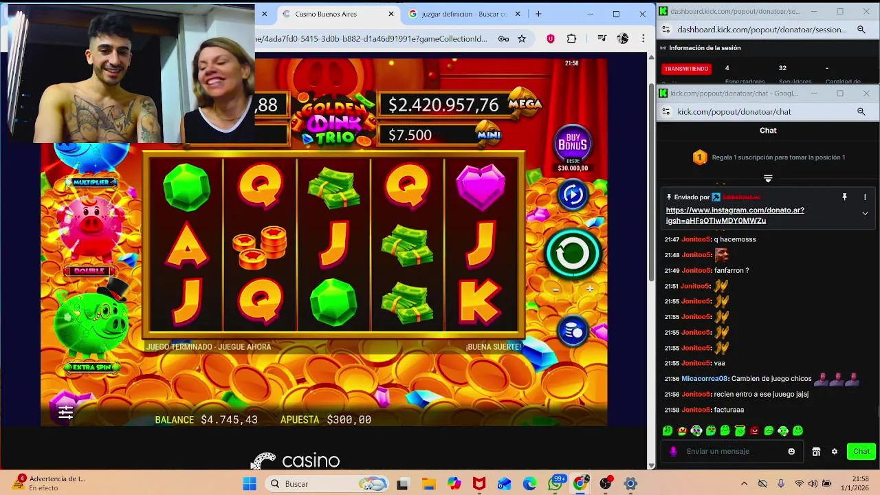Viewport: 880px width, 495px height.
Task: Open chat settings gear icon
Action: [x=835, y=452]
